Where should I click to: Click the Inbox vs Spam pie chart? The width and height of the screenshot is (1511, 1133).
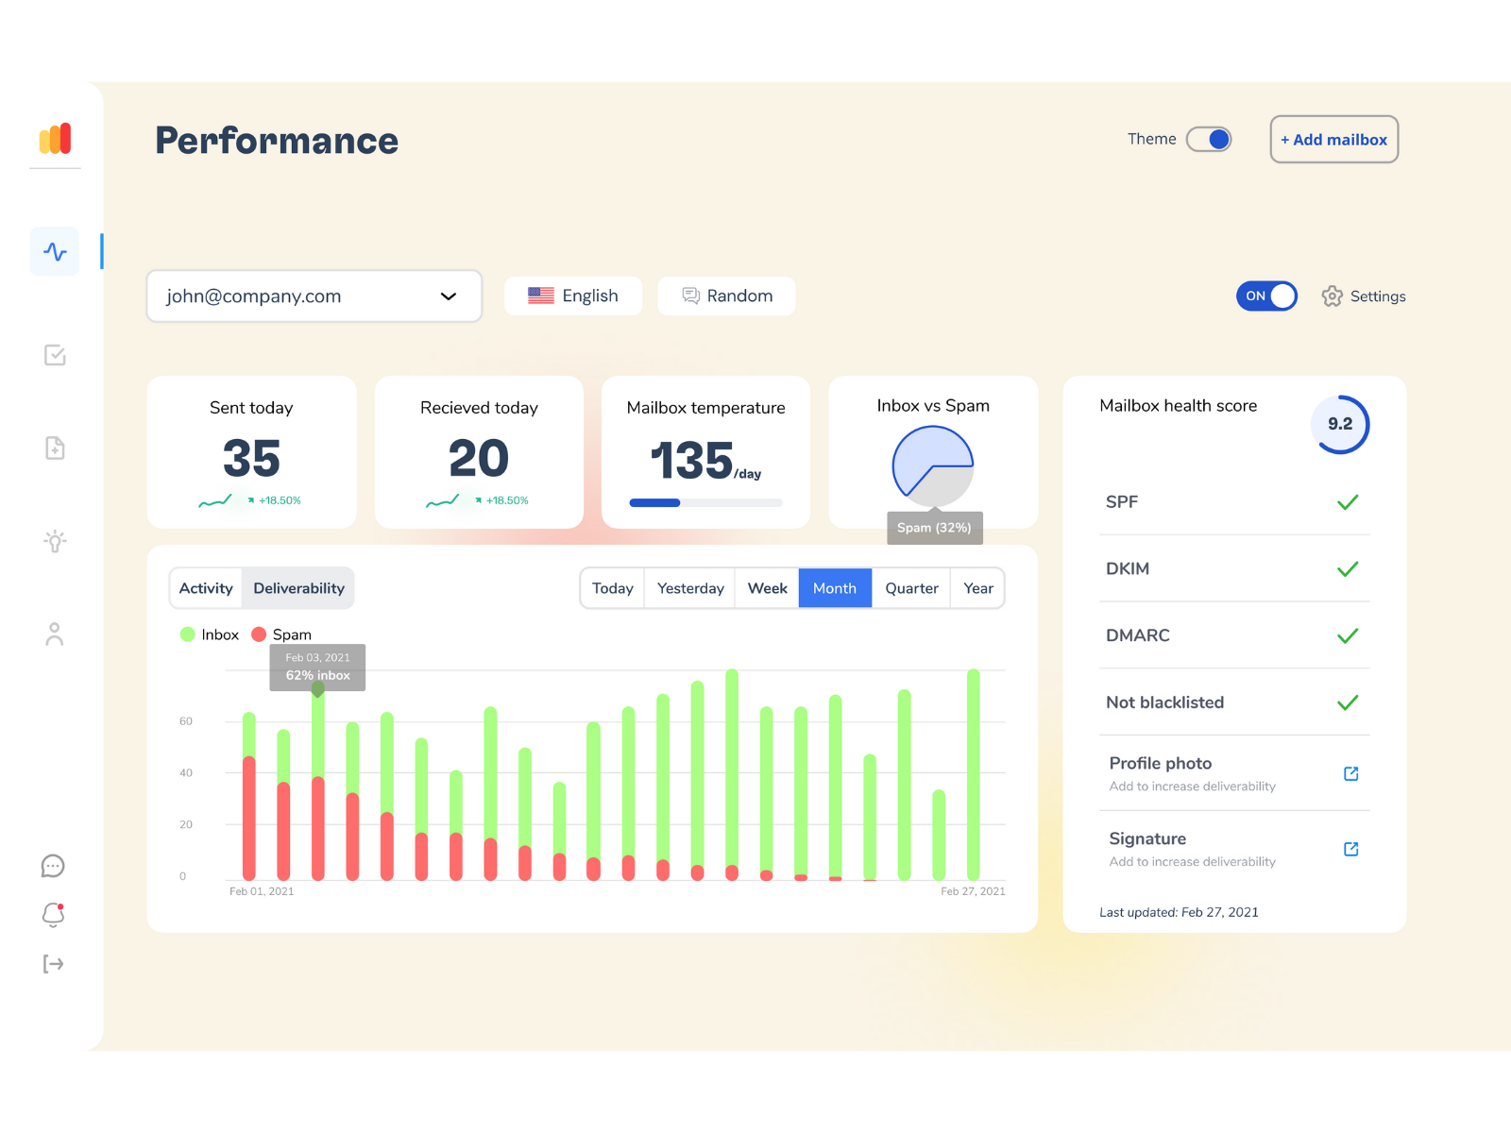click(x=933, y=465)
